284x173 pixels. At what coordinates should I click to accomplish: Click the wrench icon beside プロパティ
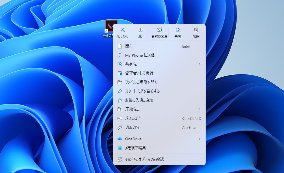(120, 127)
